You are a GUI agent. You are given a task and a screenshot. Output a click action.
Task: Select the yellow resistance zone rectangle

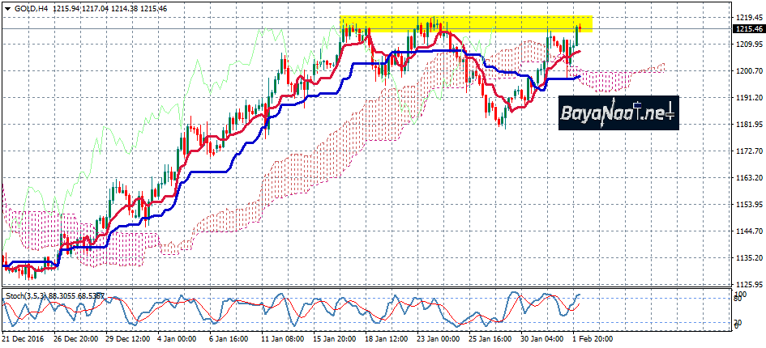pyautogui.click(x=466, y=23)
